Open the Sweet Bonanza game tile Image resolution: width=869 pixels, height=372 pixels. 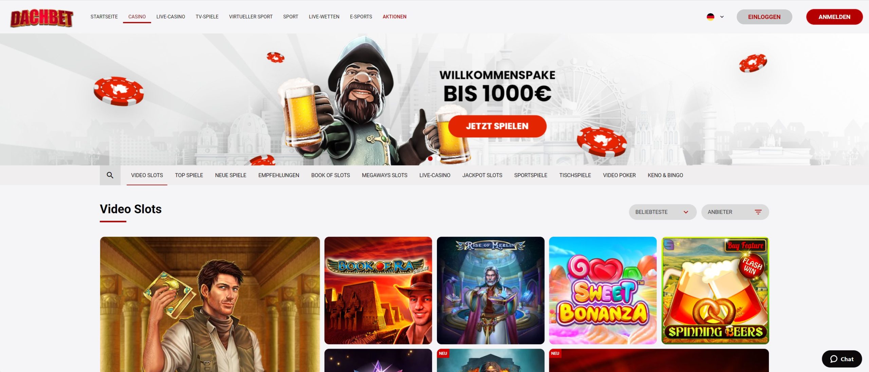tap(603, 290)
